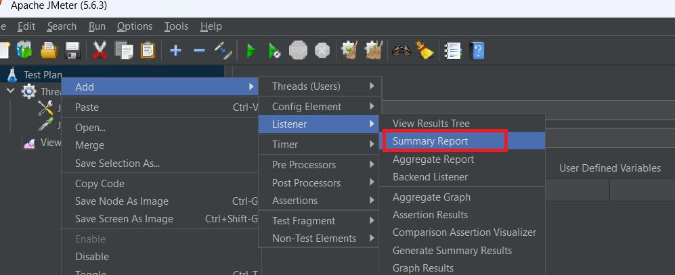
Task: Click the plus Expand All icon
Action: 175,51
